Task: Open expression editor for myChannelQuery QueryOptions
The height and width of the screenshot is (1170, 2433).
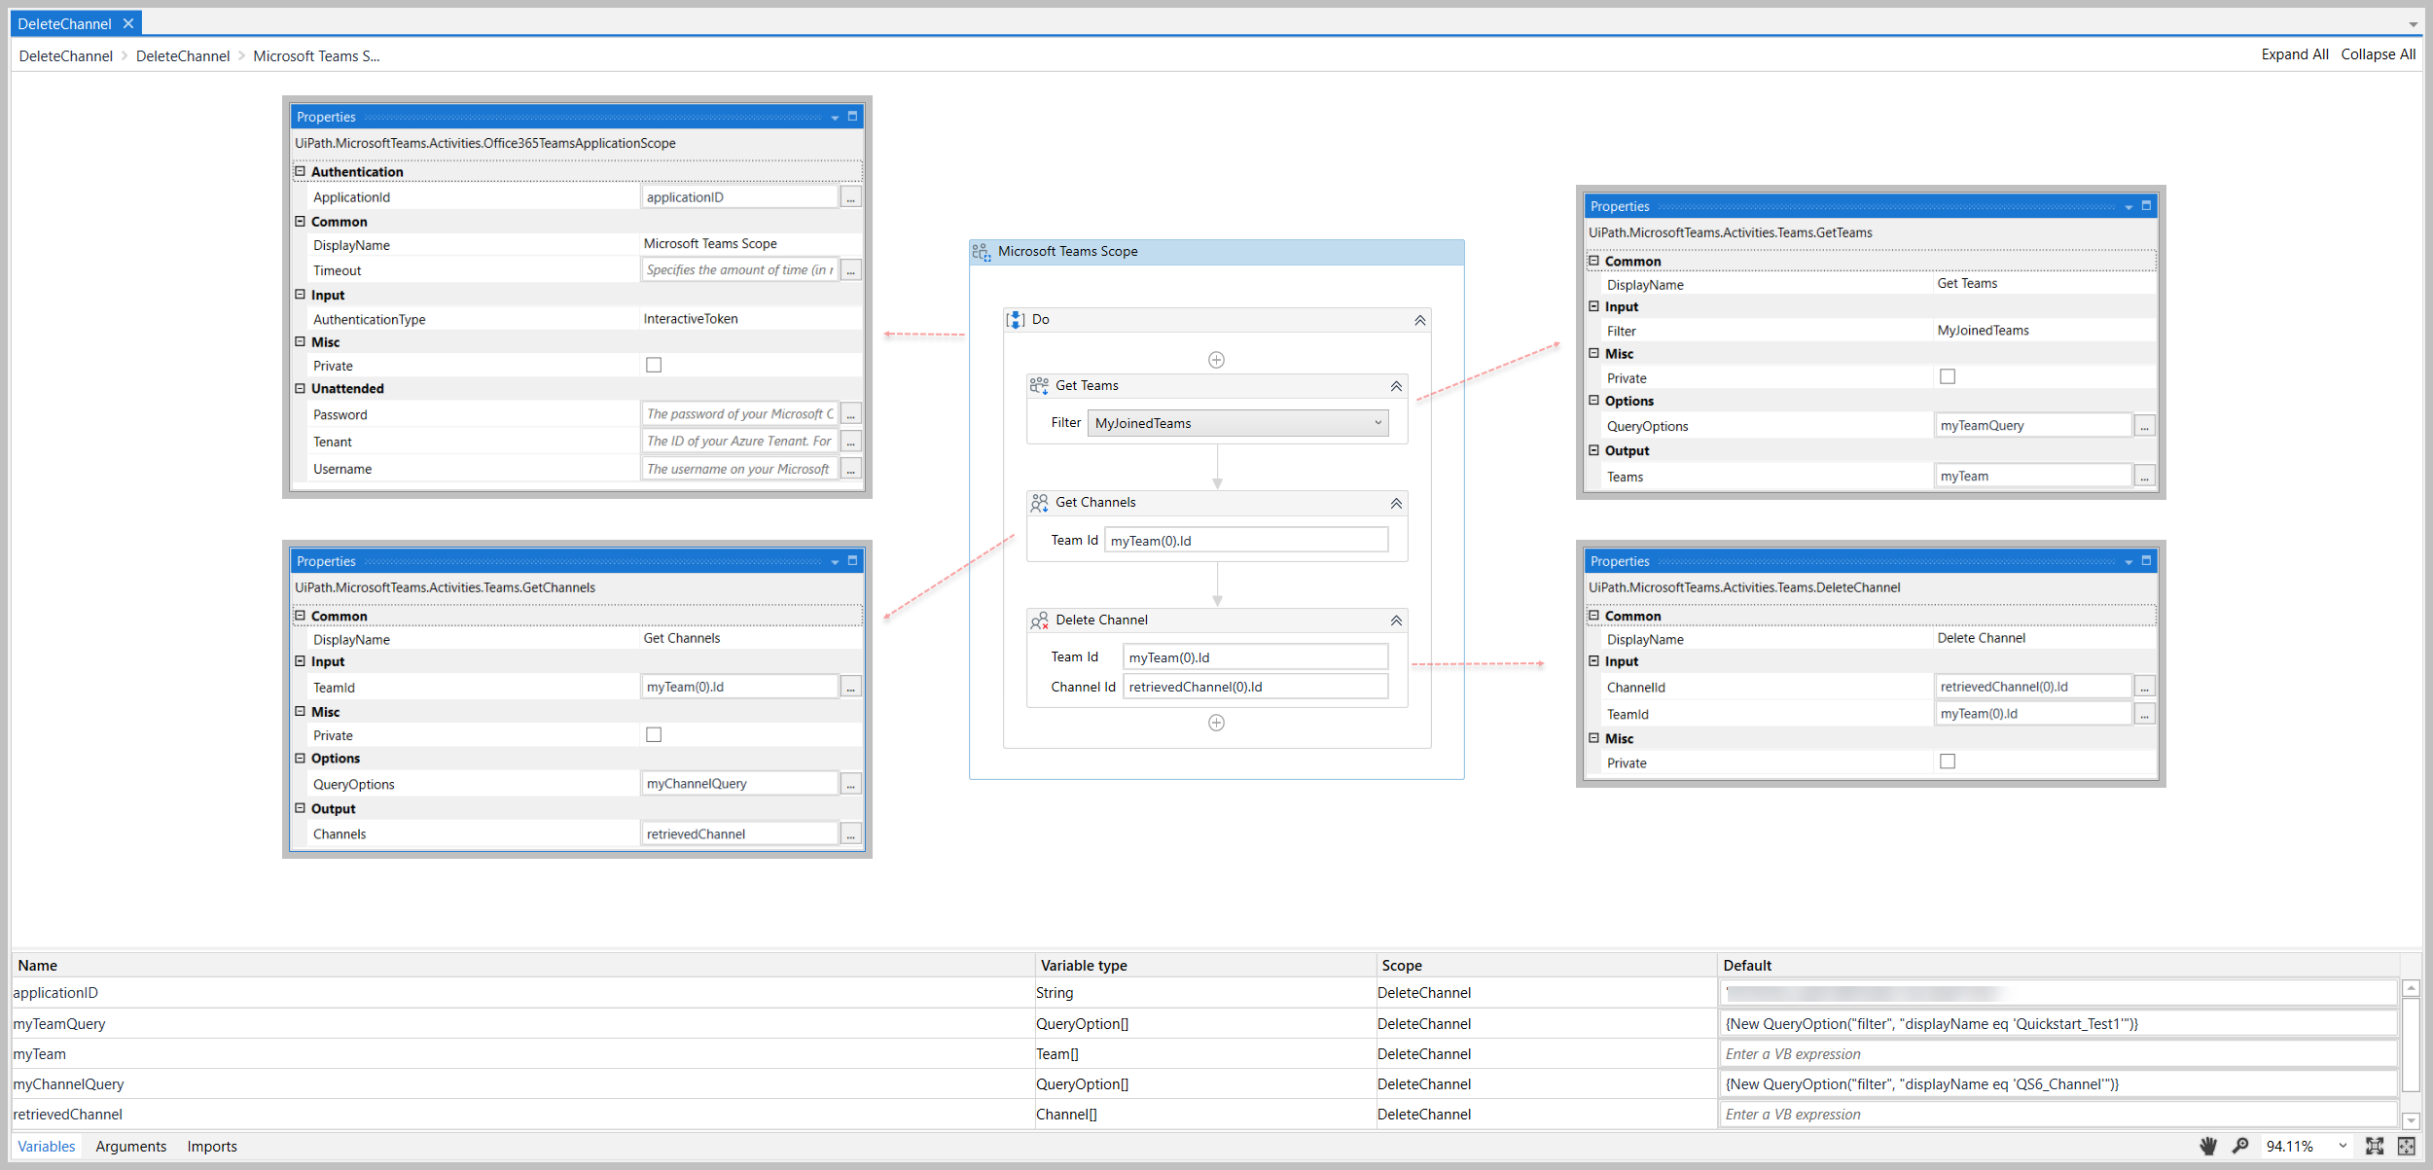Action: coord(851,784)
